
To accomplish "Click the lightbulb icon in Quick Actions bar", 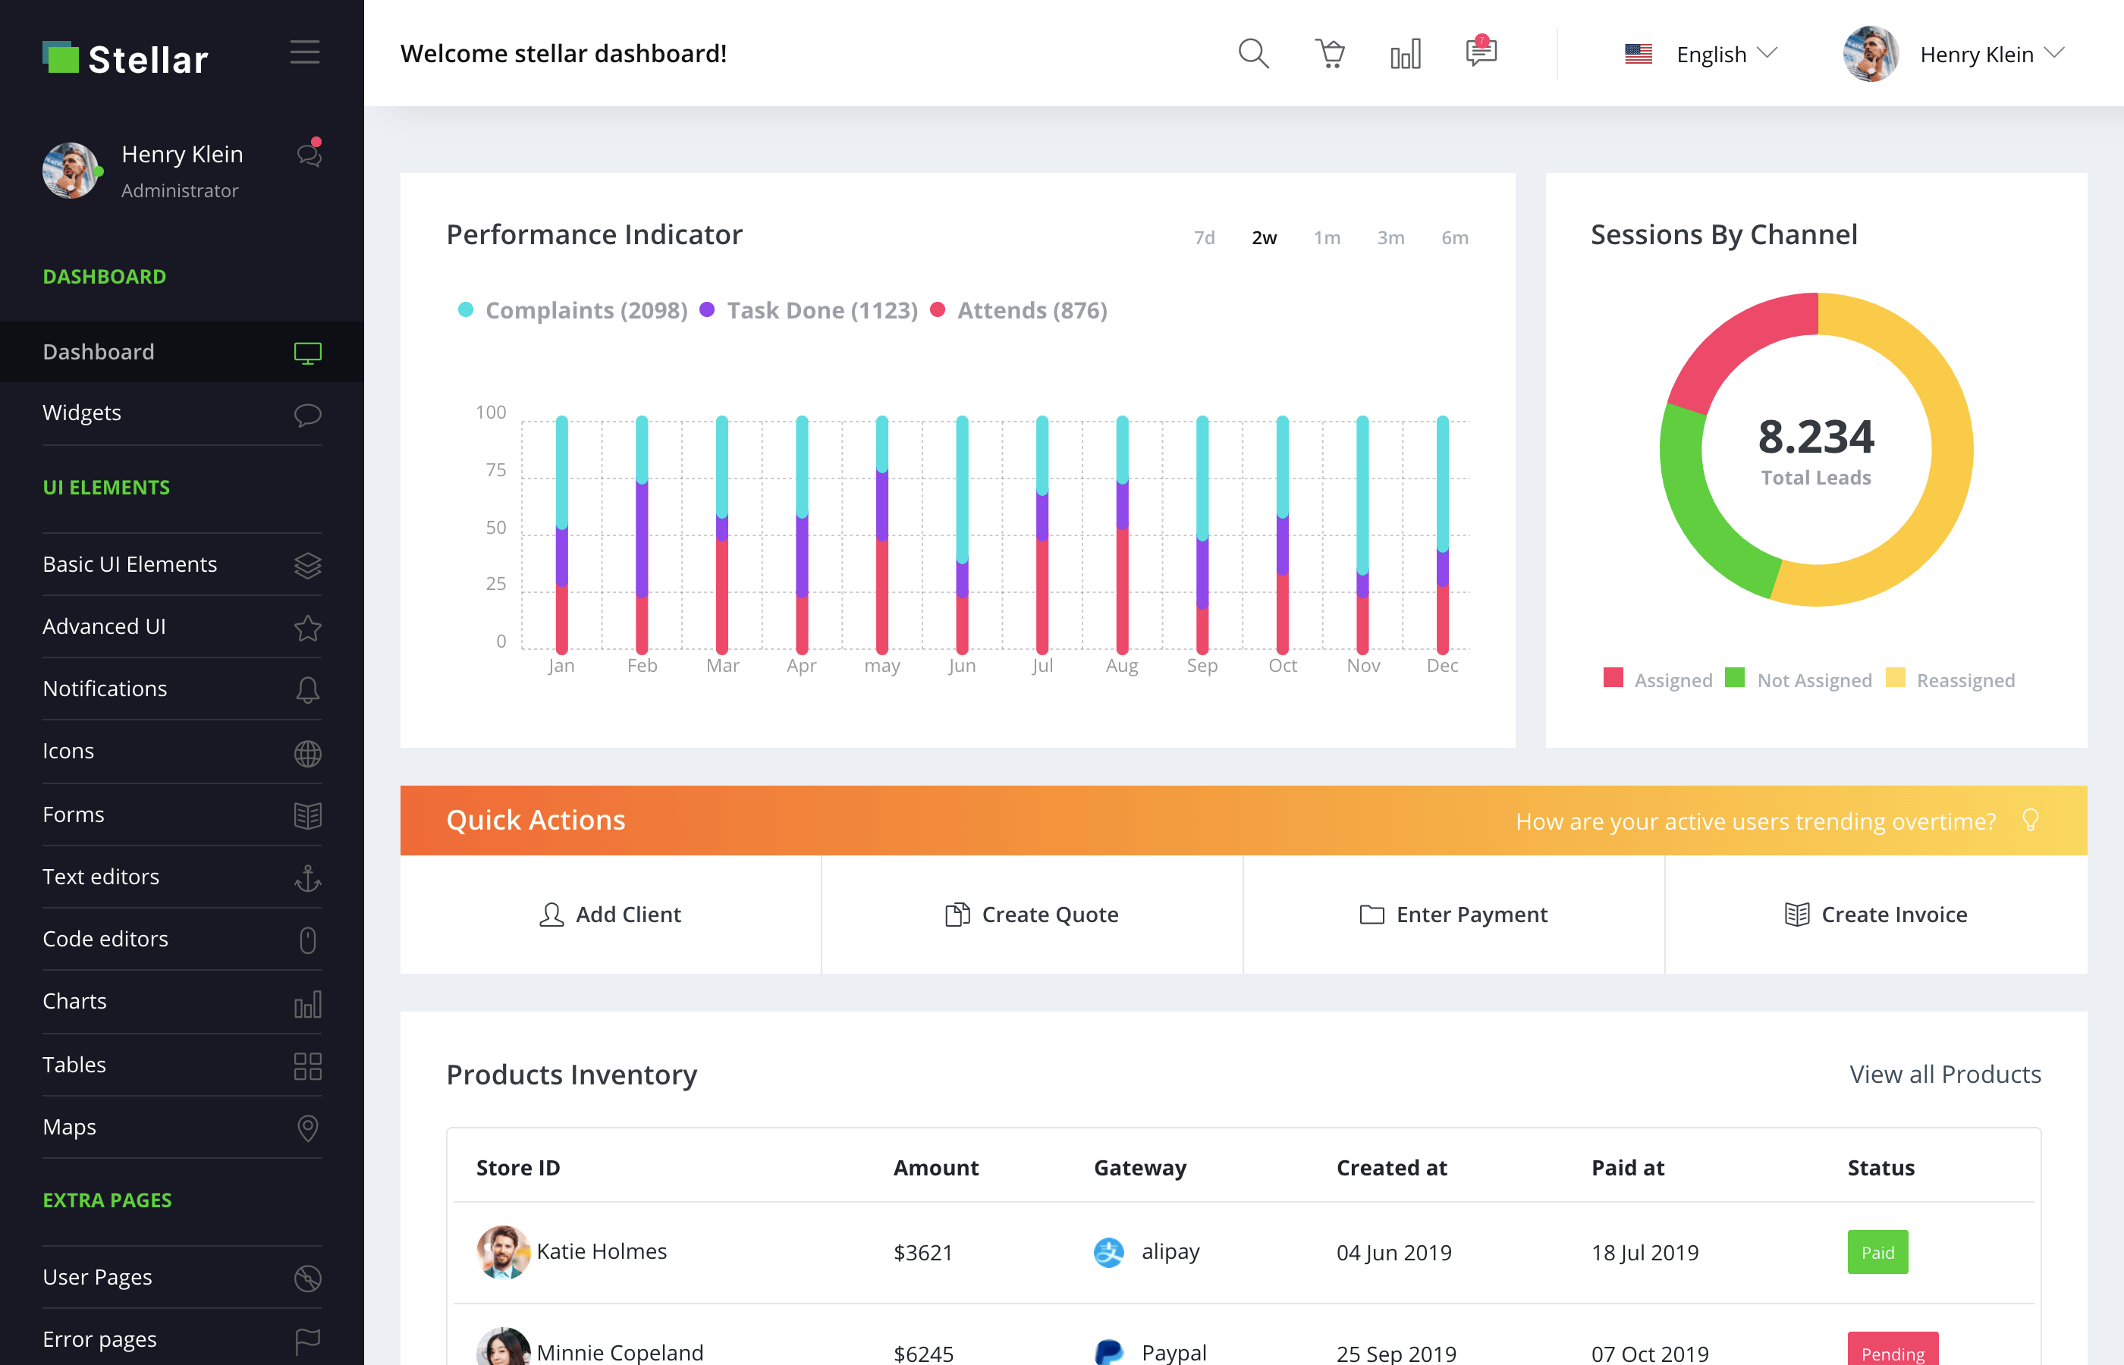I will click(2030, 820).
